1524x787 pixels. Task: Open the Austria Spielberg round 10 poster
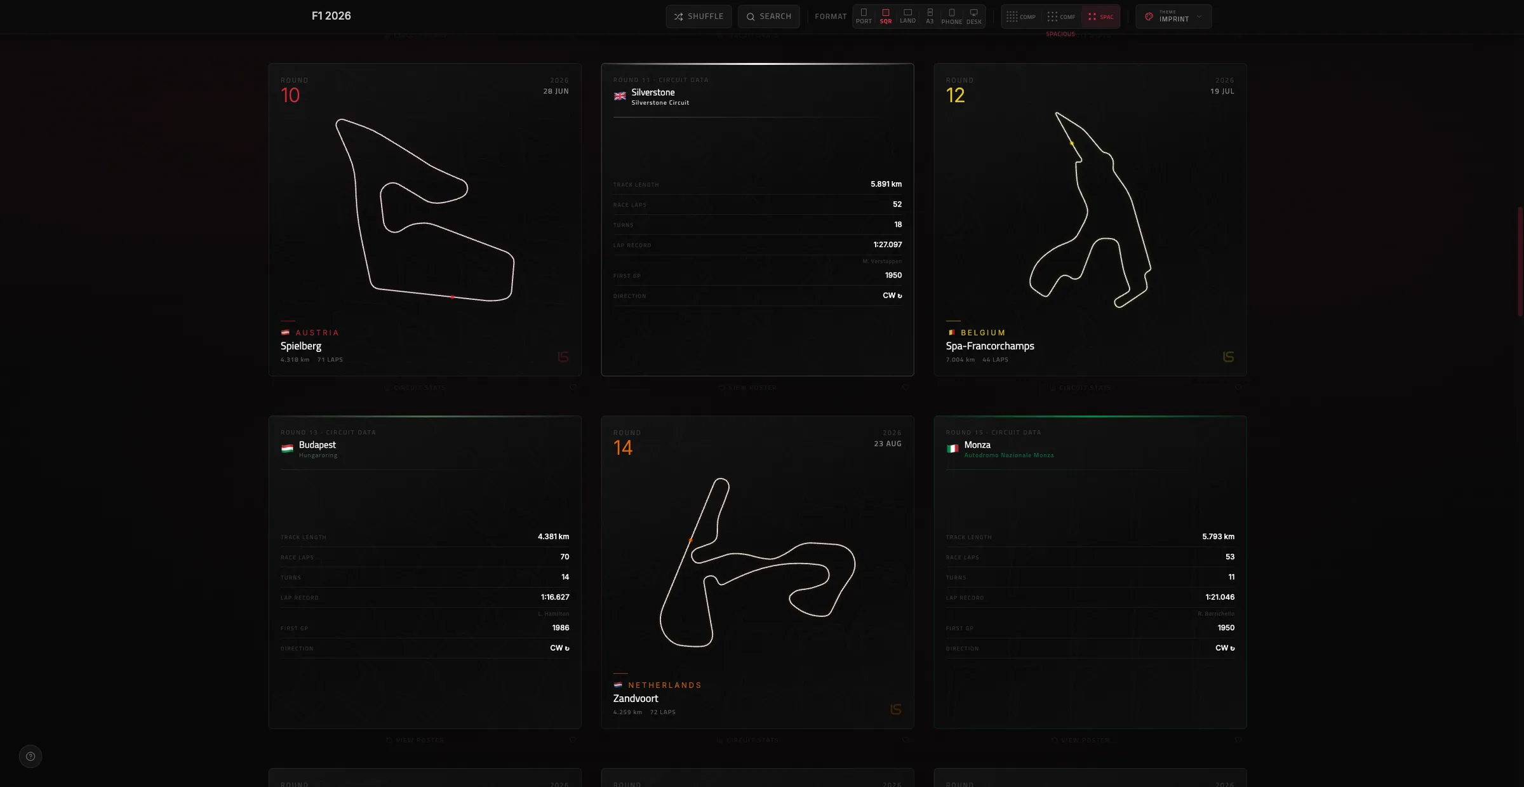[x=425, y=219]
